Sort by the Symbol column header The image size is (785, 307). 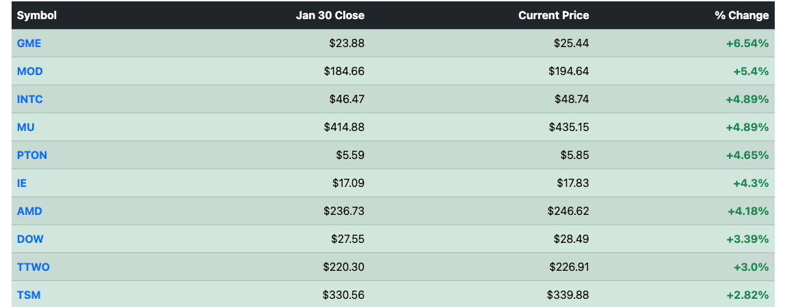[36, 16]
